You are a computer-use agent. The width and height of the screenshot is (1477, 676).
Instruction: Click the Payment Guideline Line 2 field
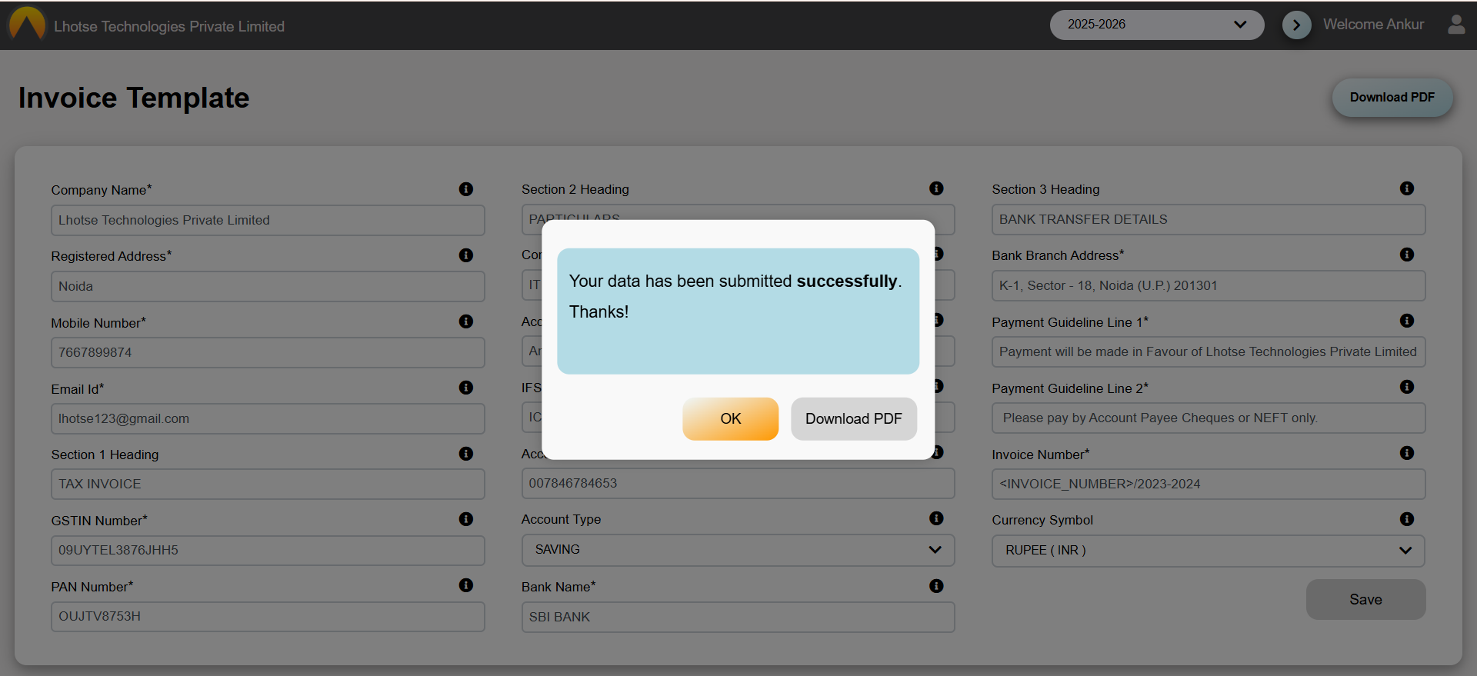coord(1209,418)
